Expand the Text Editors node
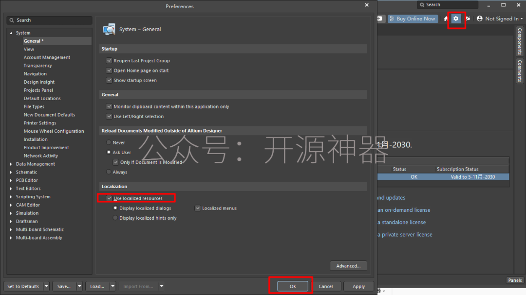 pyautogui.click(x=11, y=189)
